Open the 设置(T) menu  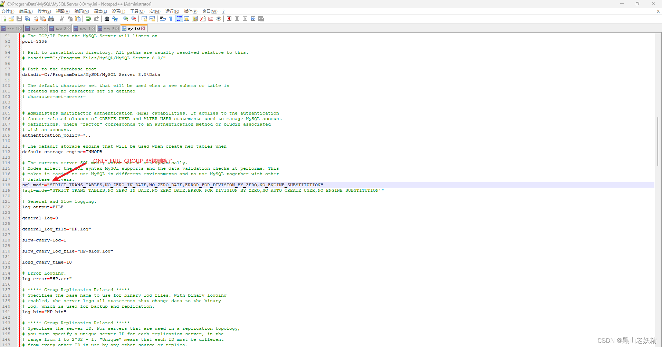tap(118, 11)
